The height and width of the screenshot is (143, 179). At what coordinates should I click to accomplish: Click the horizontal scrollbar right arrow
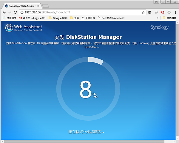click(174, 142)
